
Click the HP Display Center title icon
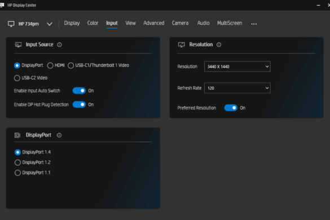coord(2,5)
